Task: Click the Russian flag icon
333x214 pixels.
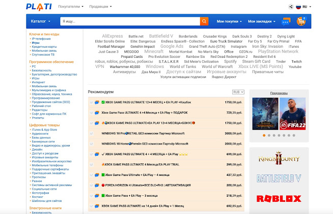Action: point(298,7)
